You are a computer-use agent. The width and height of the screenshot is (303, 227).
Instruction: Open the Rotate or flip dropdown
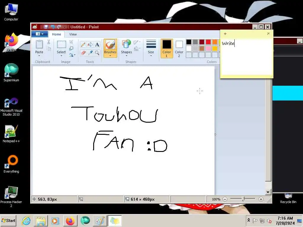point(72,55)
